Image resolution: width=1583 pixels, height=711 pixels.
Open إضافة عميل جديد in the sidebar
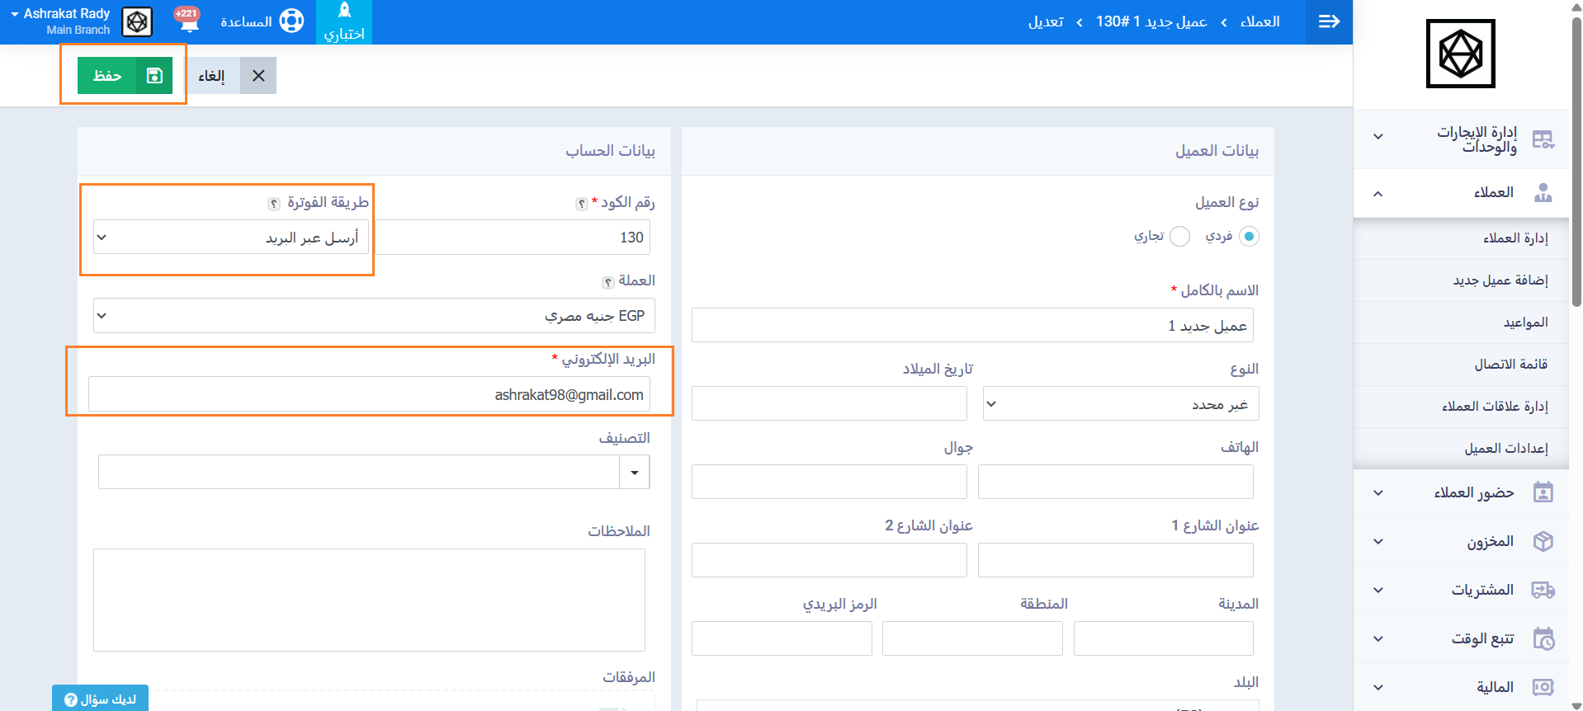(x=1500, y=280)
